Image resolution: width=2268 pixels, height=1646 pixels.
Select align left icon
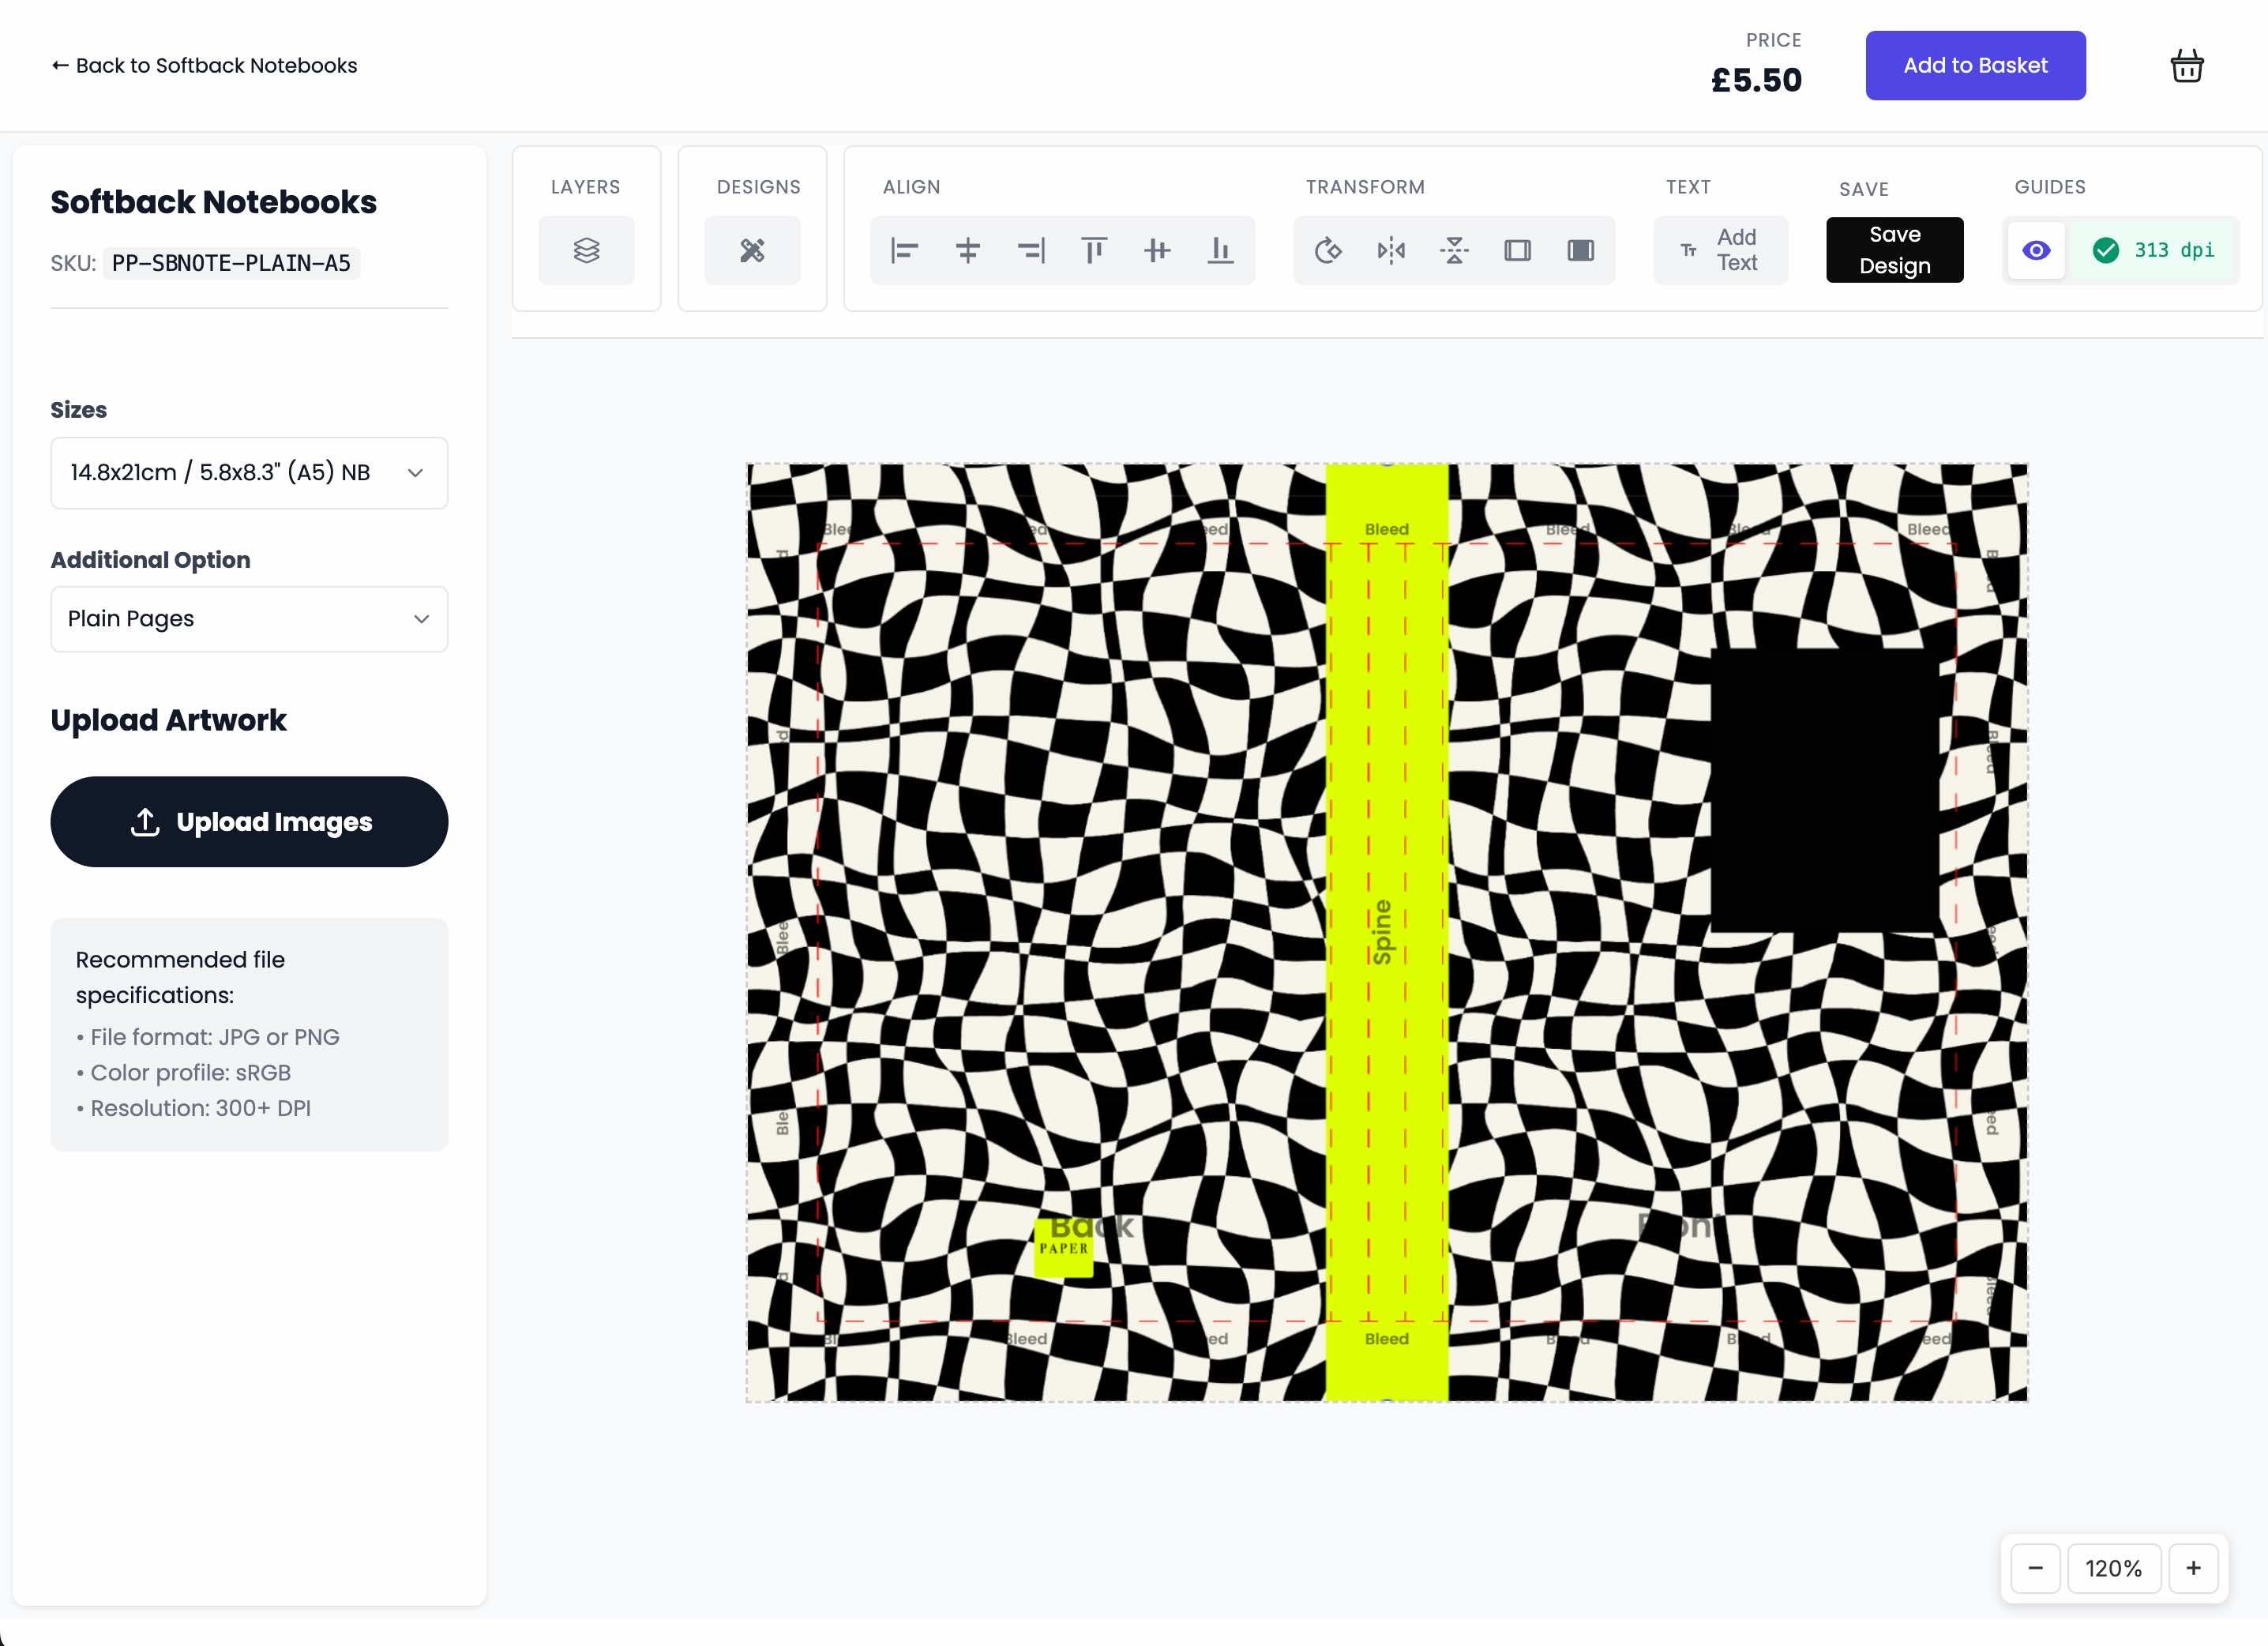(906, 250)
